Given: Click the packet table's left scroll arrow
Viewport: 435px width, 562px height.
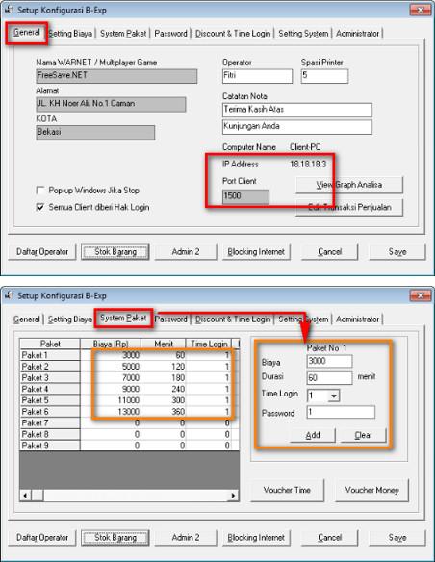Looking at the screenshot, I should coord(25,496).
